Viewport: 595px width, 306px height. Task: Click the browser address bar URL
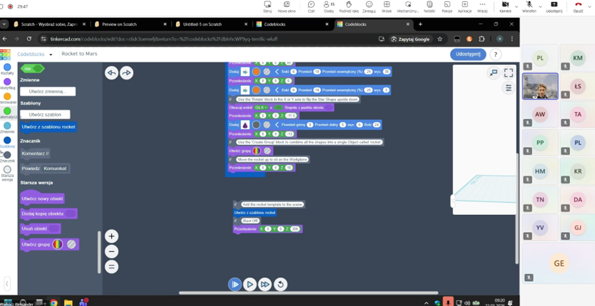(210, 39)
